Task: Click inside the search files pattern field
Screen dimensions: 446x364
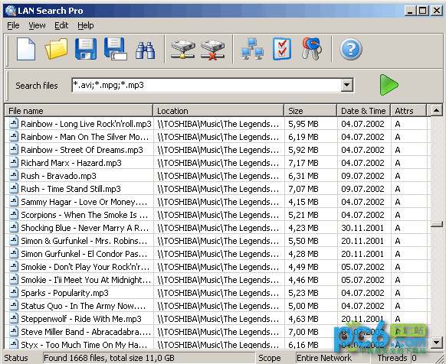Action: [x=206, y=85]
